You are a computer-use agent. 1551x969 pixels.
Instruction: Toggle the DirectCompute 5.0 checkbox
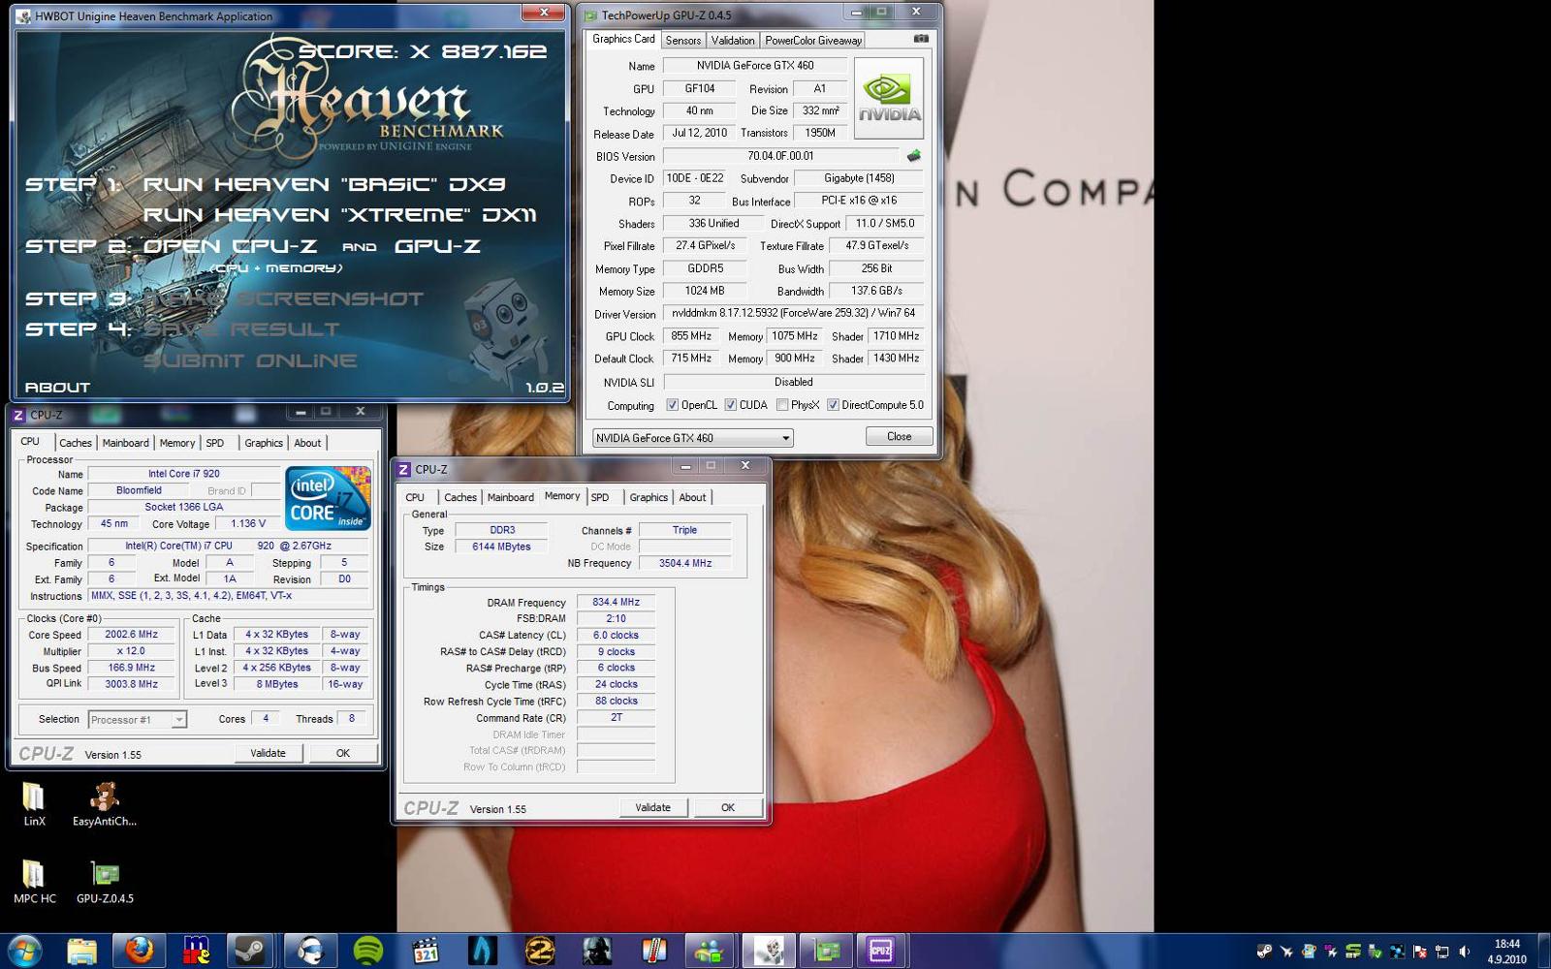click(x=833, y=405)
